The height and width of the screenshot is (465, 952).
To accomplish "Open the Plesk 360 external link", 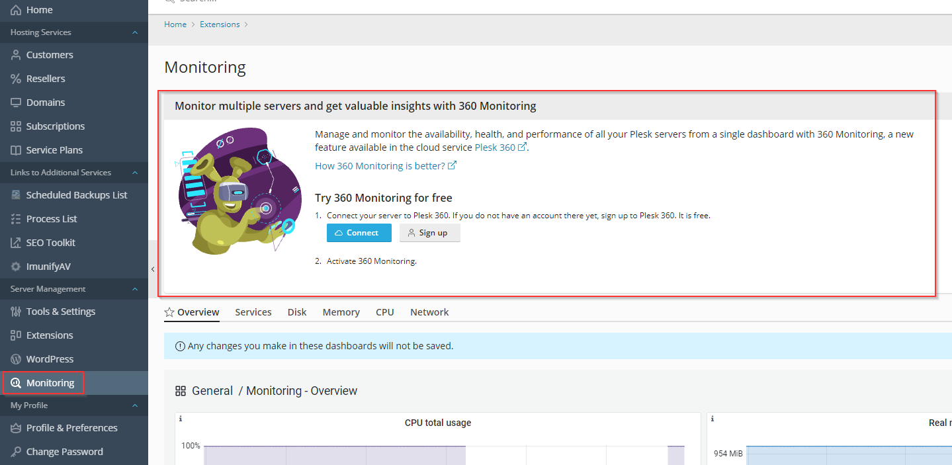I will (x=500, y=148).
